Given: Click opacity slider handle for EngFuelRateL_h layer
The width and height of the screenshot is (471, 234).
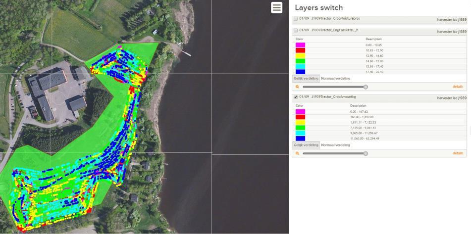Looking at the screenshot, I should pos(366,87).
